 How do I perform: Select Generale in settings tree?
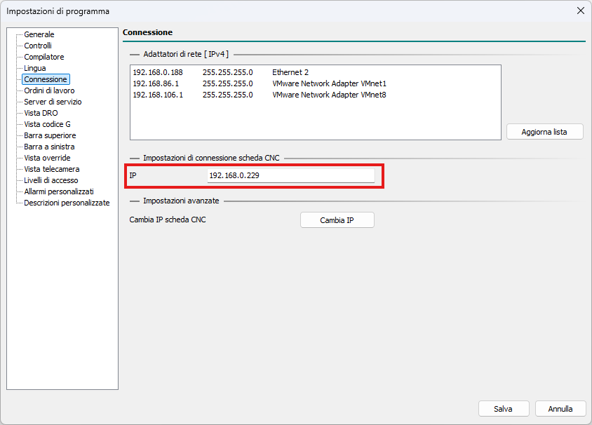coord(39,34)
